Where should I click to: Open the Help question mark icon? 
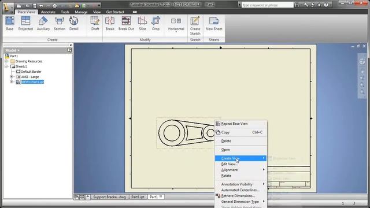(326, 5)
